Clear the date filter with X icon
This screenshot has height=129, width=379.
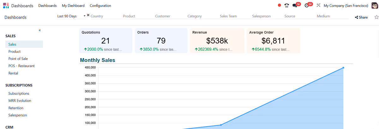tap(88, 15)
